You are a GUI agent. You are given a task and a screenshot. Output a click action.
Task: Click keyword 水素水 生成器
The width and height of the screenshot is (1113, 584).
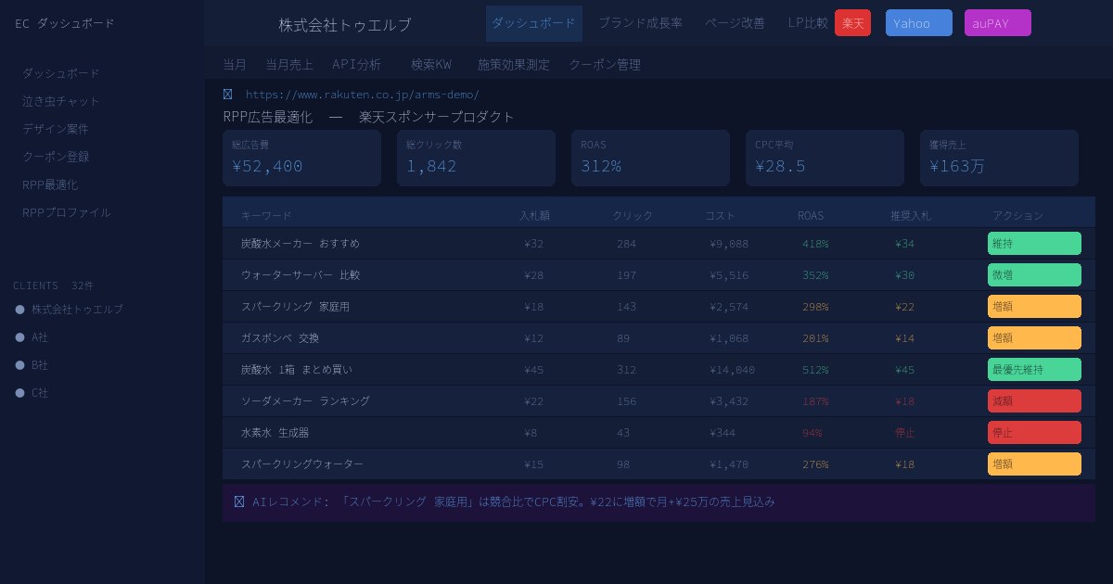tap(275, 433)
